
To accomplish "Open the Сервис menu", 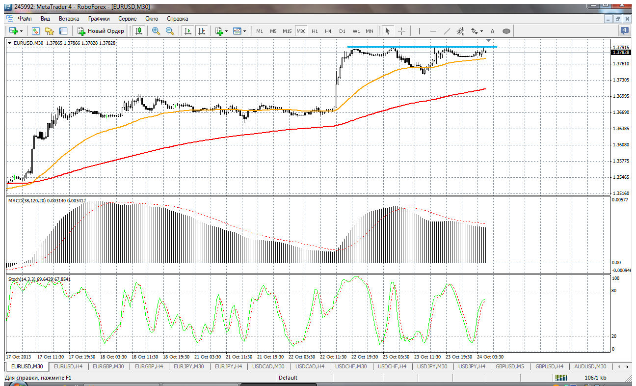I will (127, 18).
